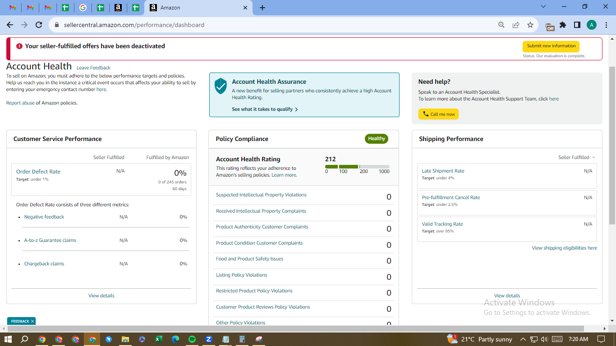
Task: Close the active Amazon tab
Action: click(245, 8)
